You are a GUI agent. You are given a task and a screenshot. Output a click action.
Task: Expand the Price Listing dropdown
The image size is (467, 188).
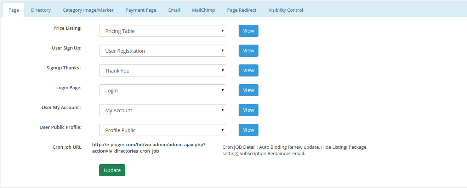coord(163,31)
